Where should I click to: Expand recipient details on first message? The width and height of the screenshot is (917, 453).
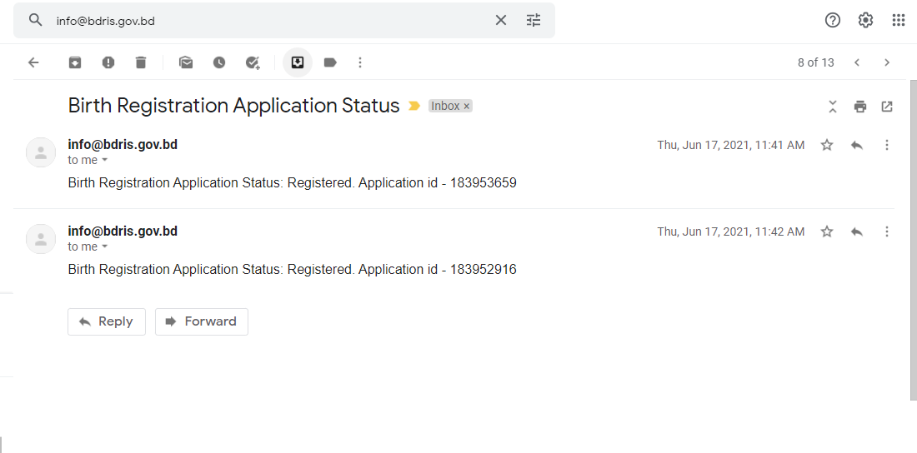pos(104,160)
